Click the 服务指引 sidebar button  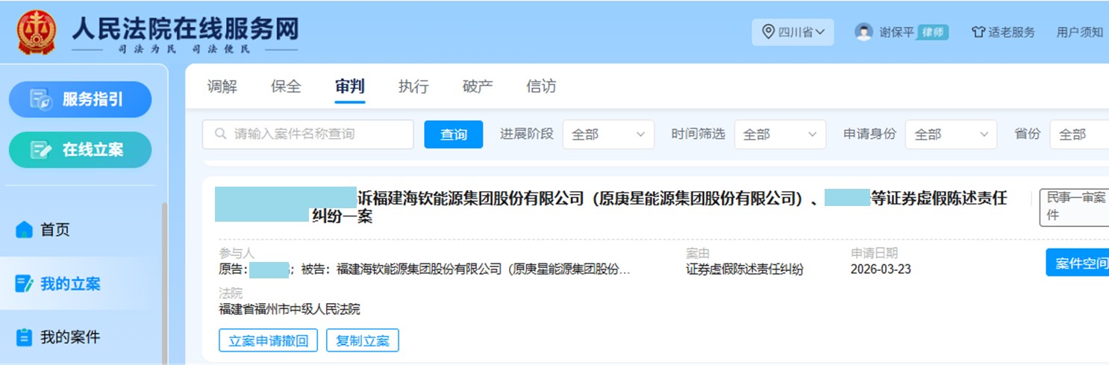click(80, 99)
